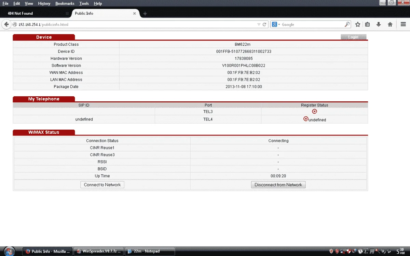
Task: Bookmark this page with the star icon
Action: (358, 25)
